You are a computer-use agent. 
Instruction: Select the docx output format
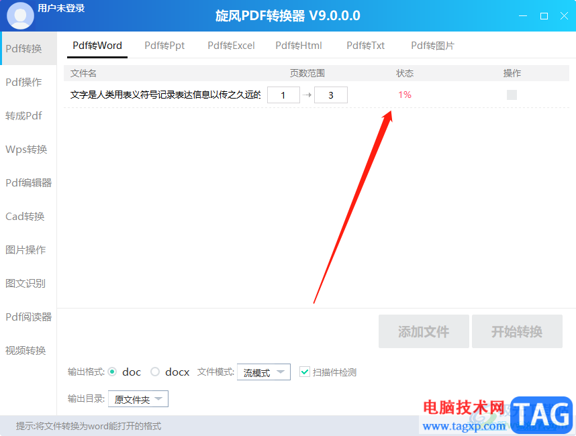pyautogui.click(x=155, y=372)
